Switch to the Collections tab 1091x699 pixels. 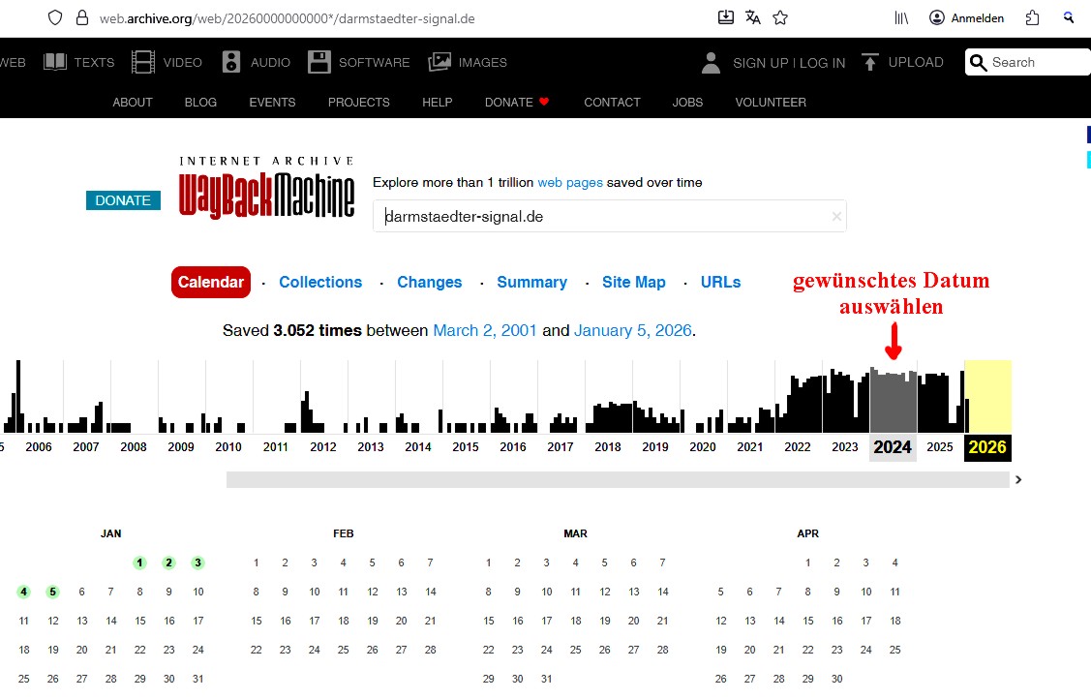coord(320,283)
